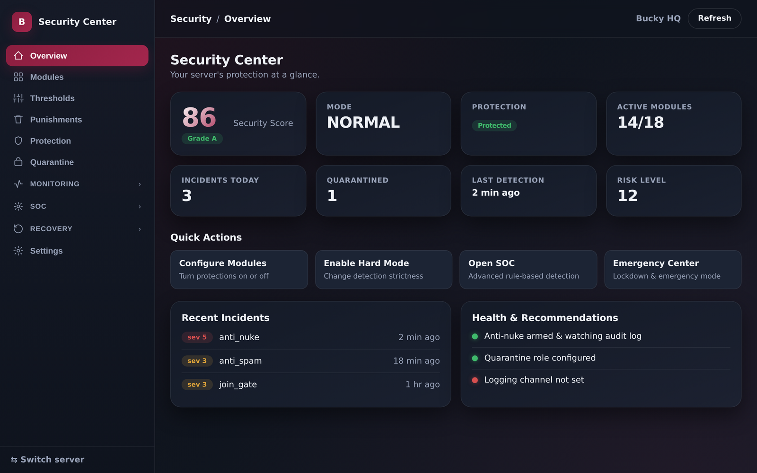Open Settings from the sidebar
Viewport: 757px width, 473px height.
pyautogui.click(x=77, y=251)
